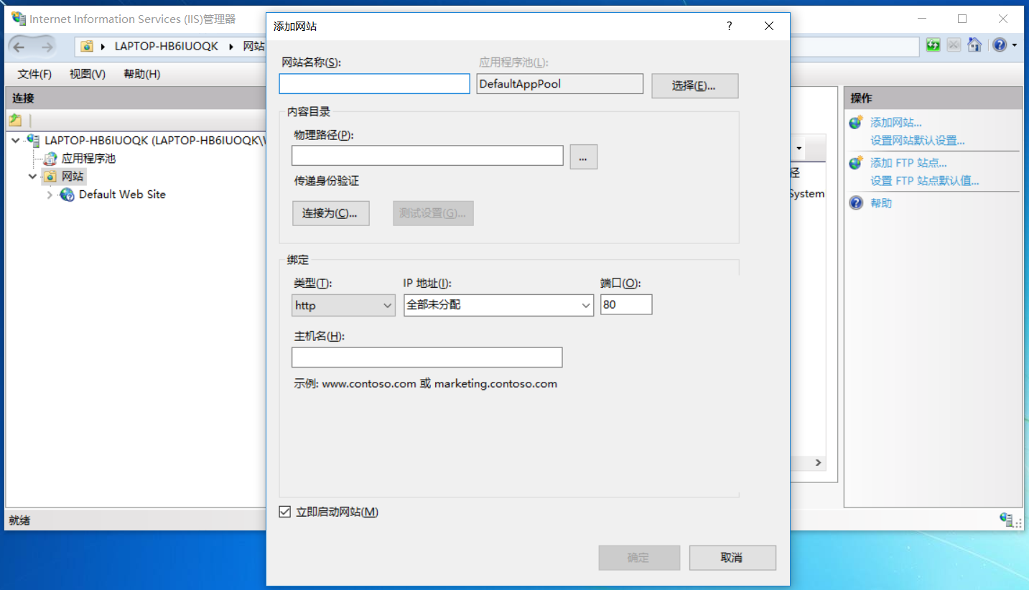1029x590 pixels.
Task: Uncheck the 立即启动网站 checkbox
Action: point(285,512)
